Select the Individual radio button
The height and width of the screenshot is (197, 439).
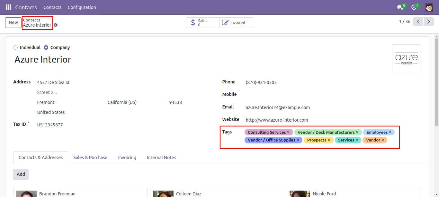click(15, 47)
